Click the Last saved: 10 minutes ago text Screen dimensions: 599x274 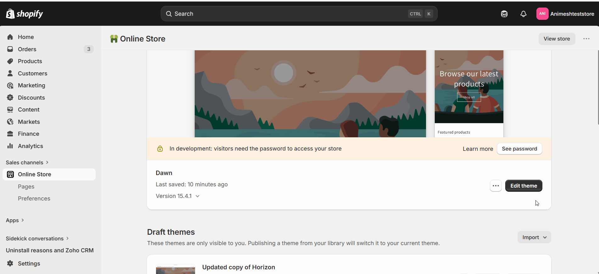[192, 184]
